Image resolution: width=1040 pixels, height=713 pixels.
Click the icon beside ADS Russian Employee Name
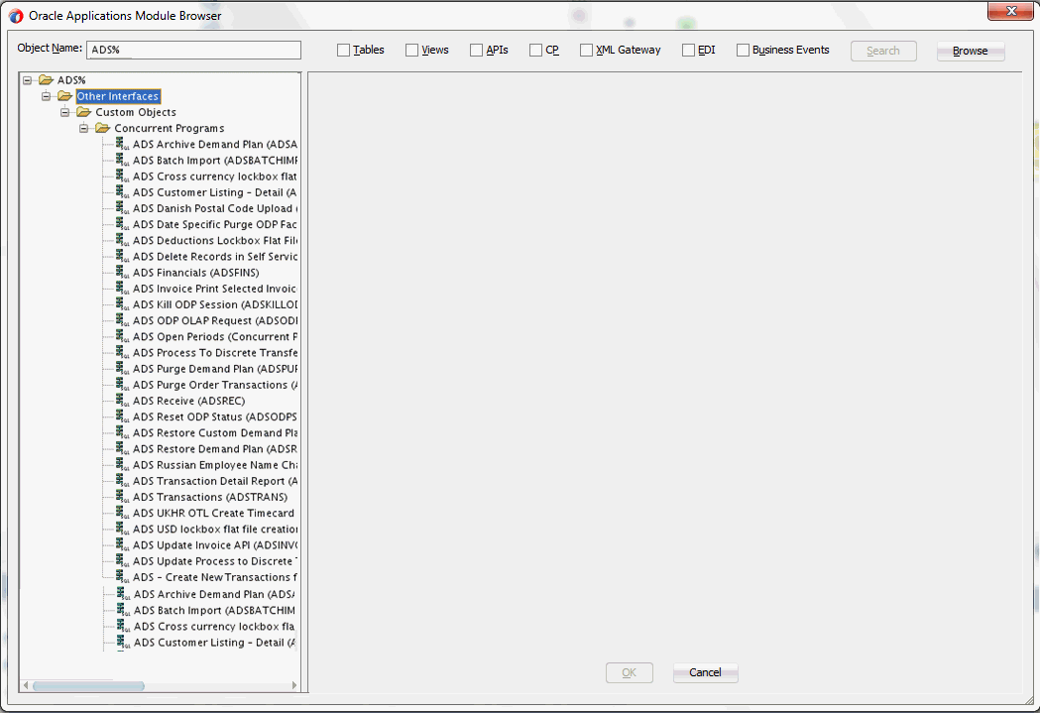tap(123, 465)
